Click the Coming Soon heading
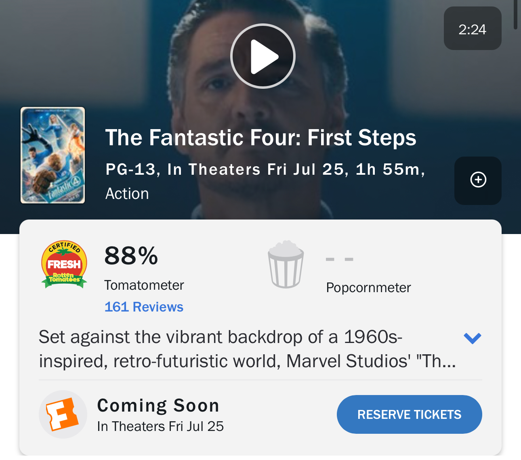The width and height of the screenshot is (521, 460). click(x=158, y=406)
